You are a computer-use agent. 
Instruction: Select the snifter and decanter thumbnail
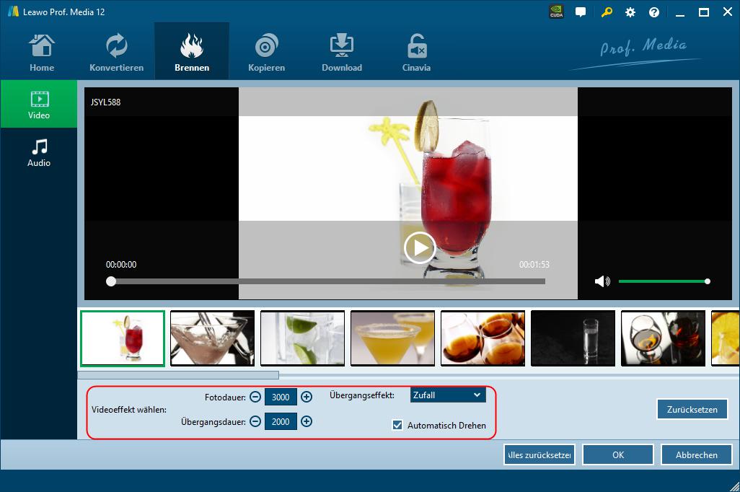(x=663, y=338)
